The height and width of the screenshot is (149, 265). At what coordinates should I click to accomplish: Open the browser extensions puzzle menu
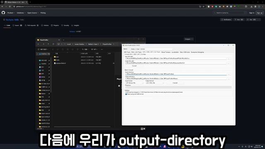(x=246, y=7)
